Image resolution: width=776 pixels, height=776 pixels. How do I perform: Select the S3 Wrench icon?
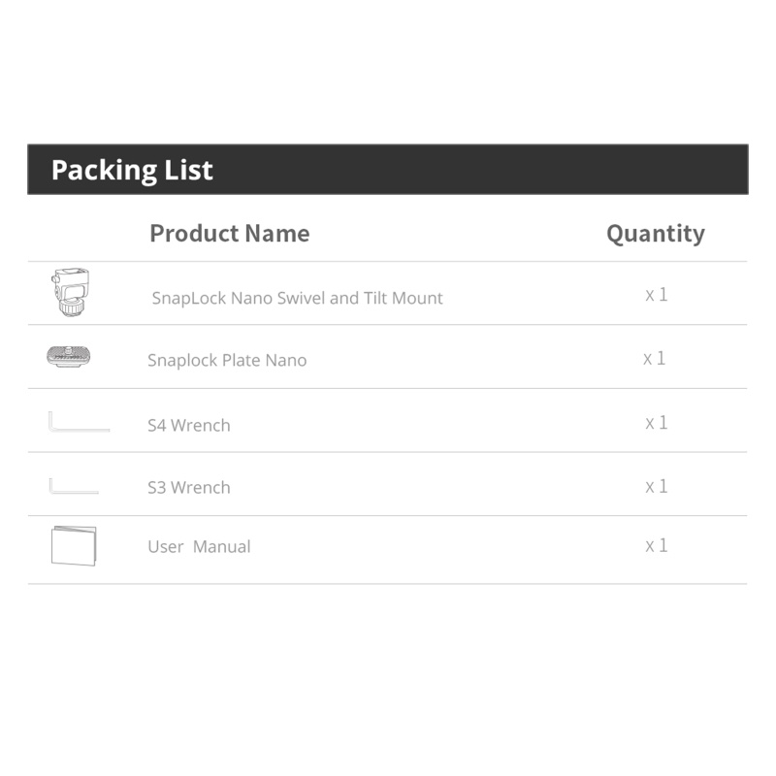(x=74, y=485)
